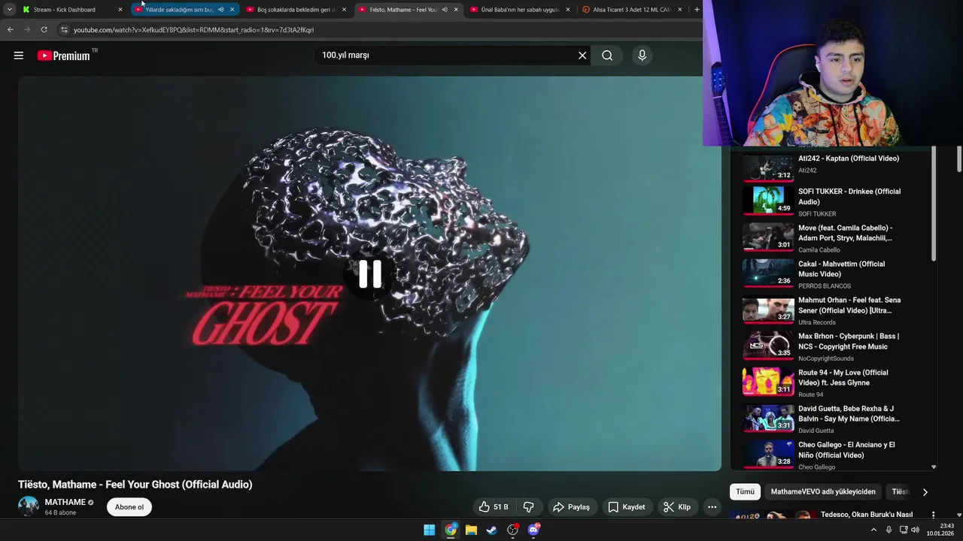Pause the video with center pause icon
The image size is (963, 541).
tap(370, 274)
